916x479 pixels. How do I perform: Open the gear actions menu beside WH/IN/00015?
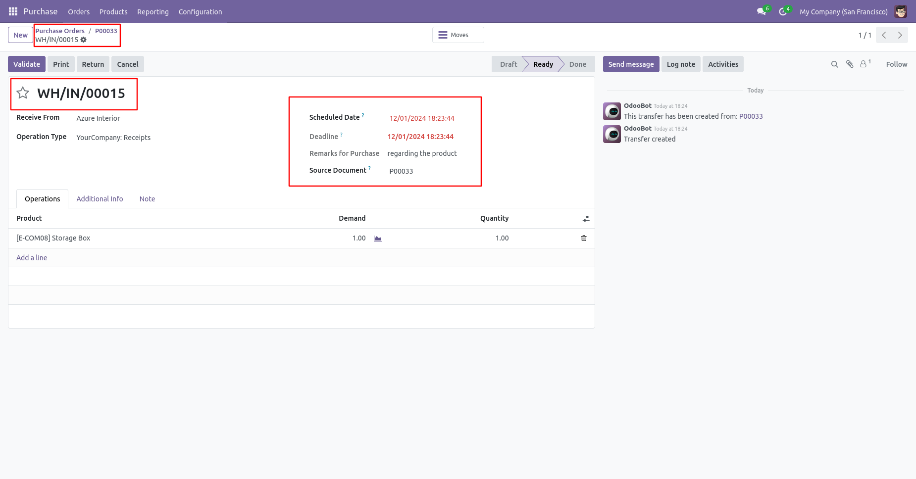(84, 40)
